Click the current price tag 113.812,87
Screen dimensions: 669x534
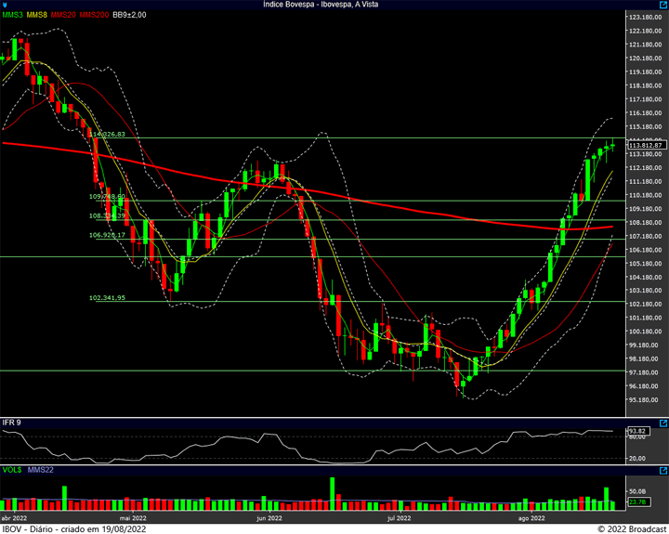point(647,146)
